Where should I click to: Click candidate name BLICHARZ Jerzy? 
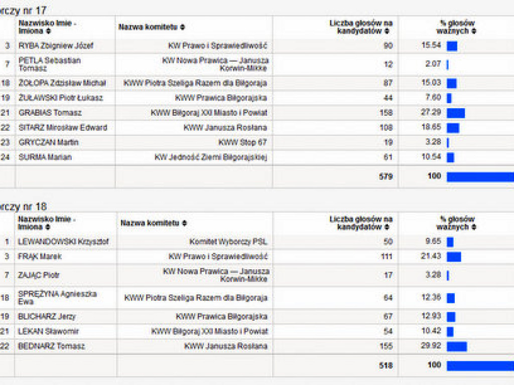47,317
